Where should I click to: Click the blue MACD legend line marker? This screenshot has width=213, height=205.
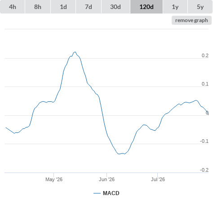pyautogui.click(x=97, y=193)
